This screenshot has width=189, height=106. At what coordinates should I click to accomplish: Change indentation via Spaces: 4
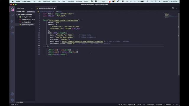pos(132,105)
